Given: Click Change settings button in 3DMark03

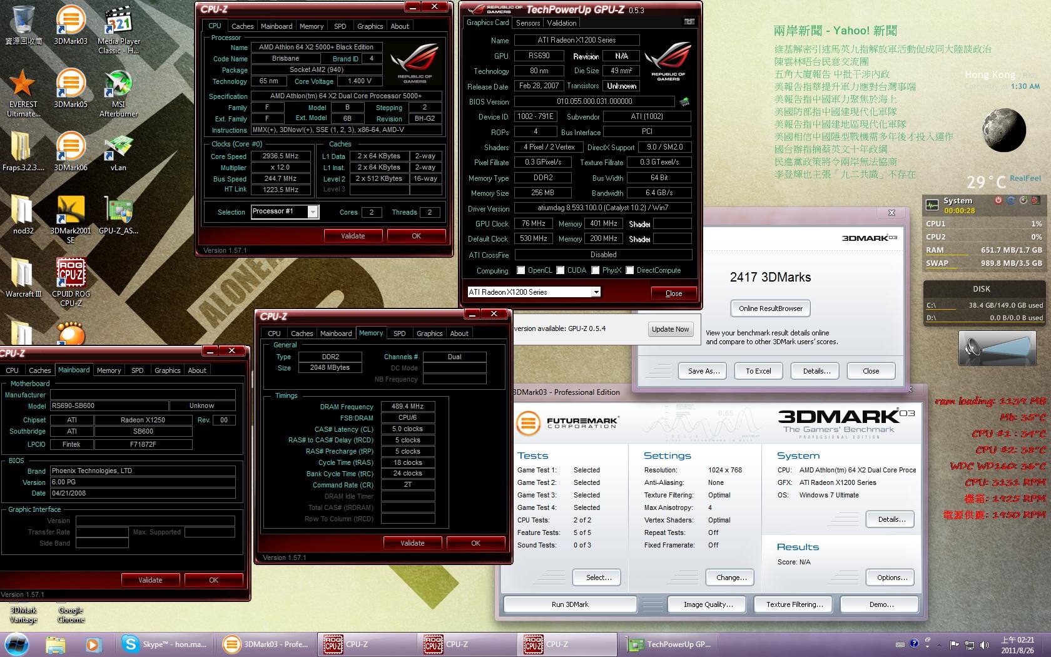Looking at the screenshot, I should coord(730,578).
